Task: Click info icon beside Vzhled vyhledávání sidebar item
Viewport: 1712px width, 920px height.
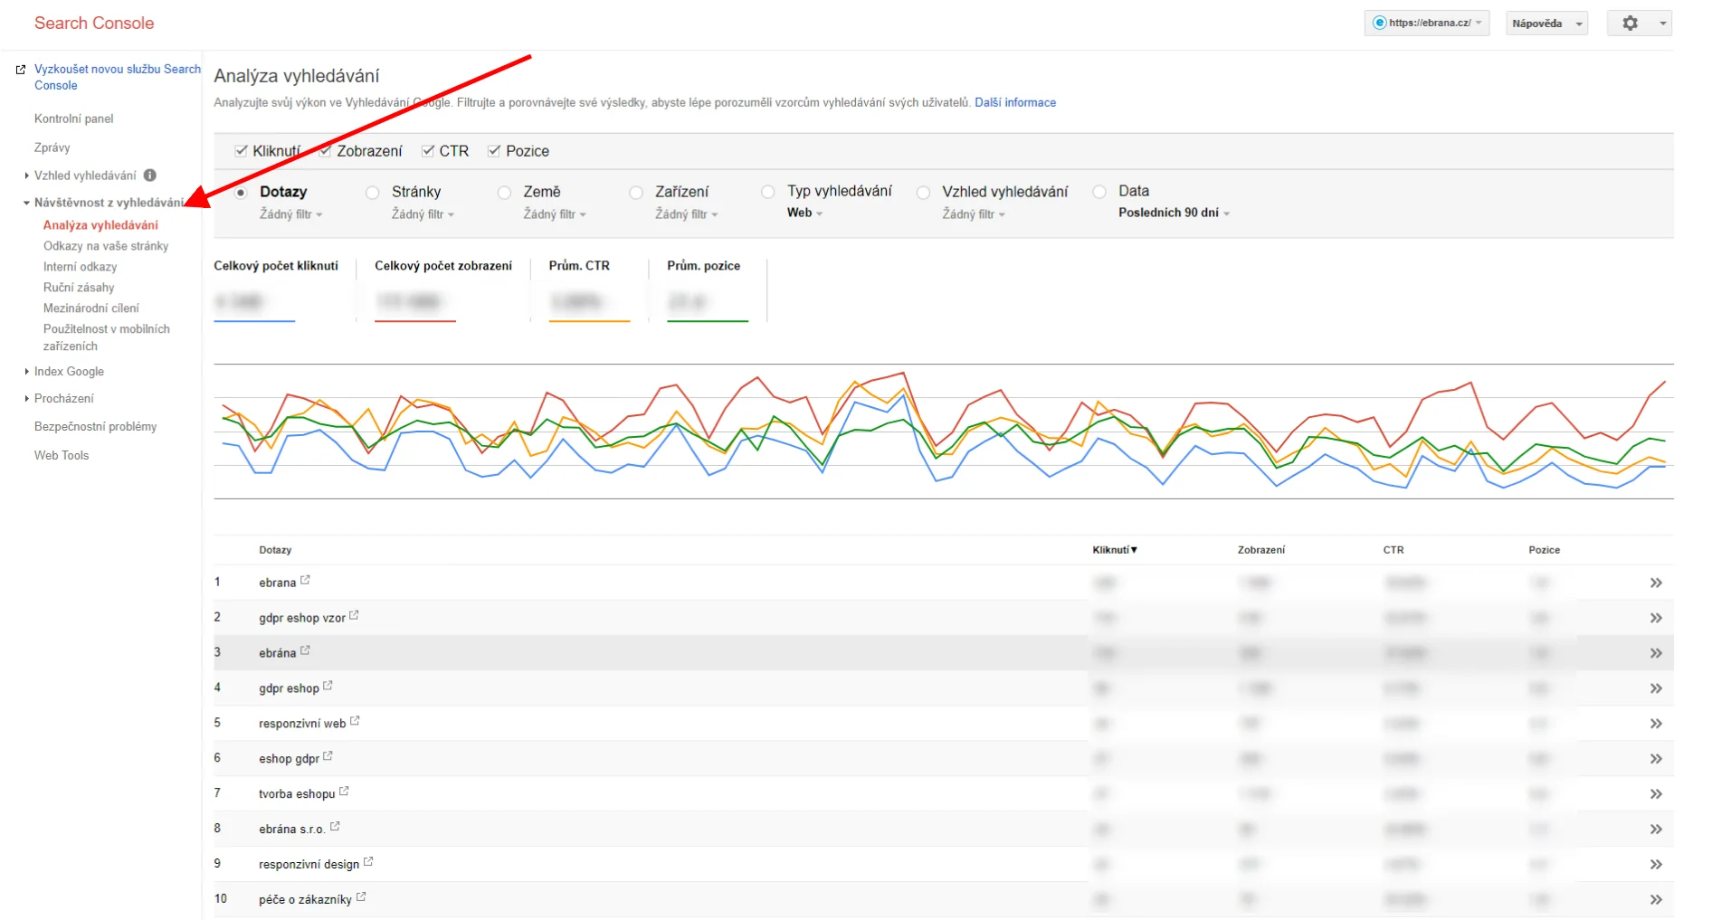Action: [x=150, y=175]
